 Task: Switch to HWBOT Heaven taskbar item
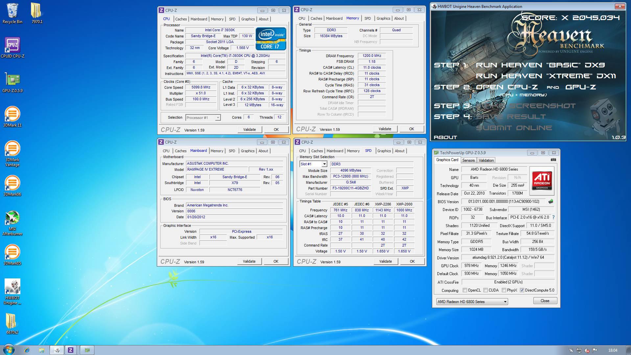tap(57, 350)
